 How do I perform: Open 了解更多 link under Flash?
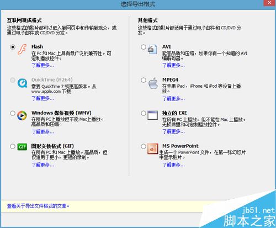pyautogui.click(x=43, y=65)
